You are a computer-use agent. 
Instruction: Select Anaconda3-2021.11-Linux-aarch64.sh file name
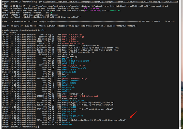(x=81, y=46)
